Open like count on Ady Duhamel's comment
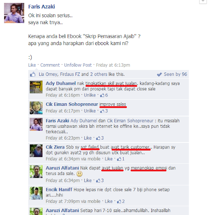This screenshot has width=216, height=215. (104, 95)
